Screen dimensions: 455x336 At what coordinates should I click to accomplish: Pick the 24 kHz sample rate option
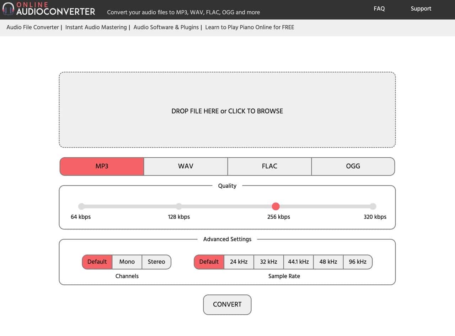(x=239, y=262)
